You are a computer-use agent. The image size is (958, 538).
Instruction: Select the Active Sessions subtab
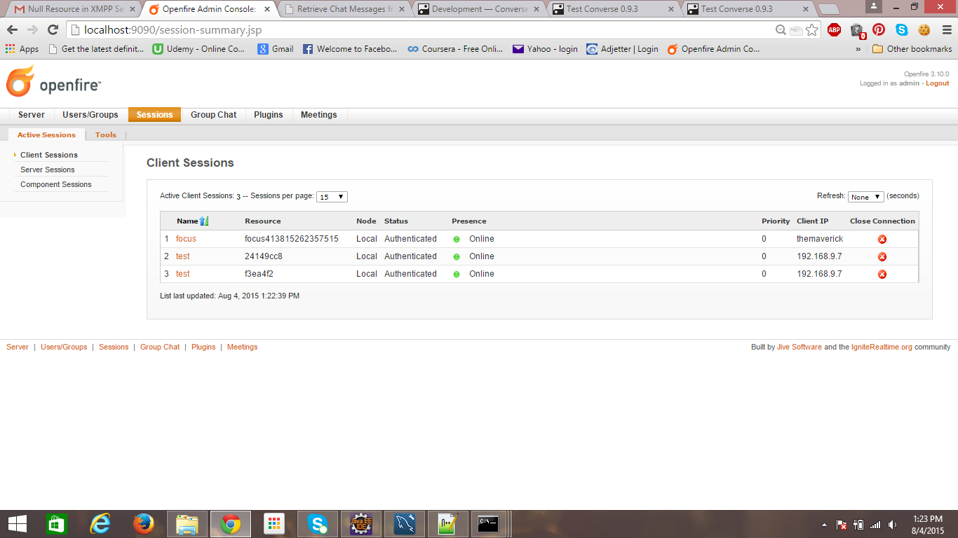[46, 134]
